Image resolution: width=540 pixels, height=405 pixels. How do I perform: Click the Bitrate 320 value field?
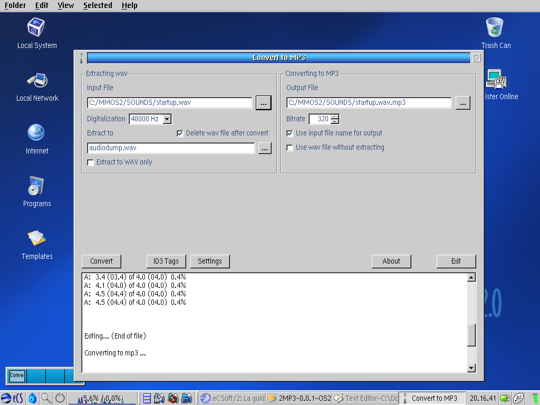tap(320, 119)
